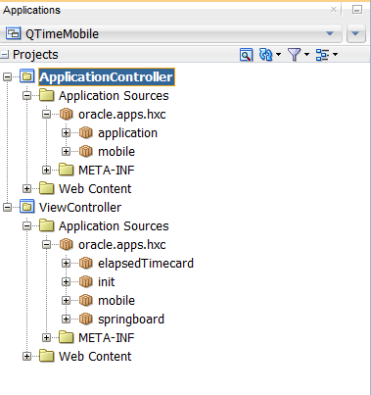The height and width of the screenshot is (395, 371).
Task: Close the Applications panel tab
Action: tap(334, 10)
